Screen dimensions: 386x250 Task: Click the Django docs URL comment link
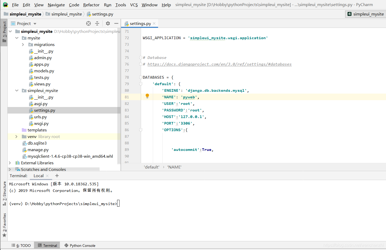click(x=219, y=64)
